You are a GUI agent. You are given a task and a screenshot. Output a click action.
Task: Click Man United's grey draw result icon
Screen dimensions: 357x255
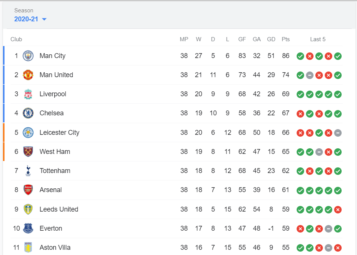(310, 75)
